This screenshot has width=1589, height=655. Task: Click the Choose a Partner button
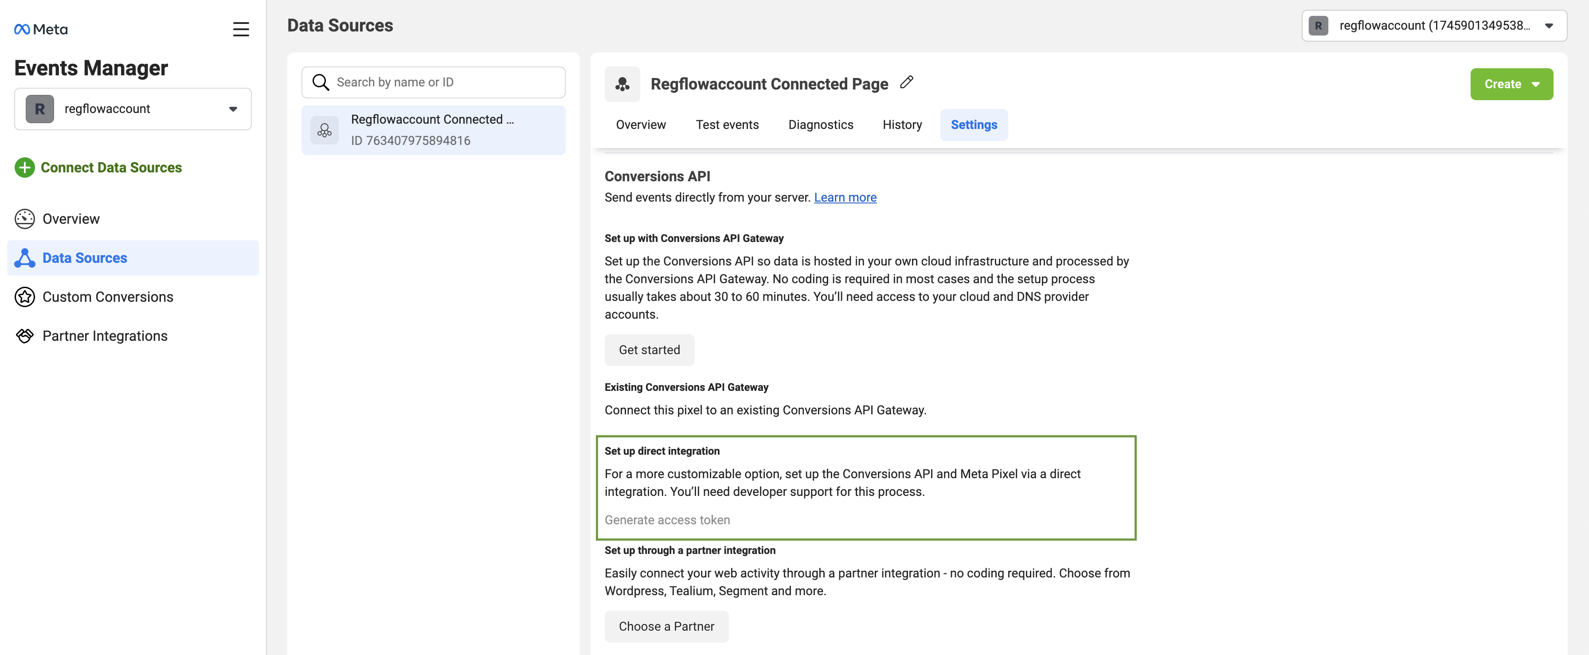(x=666, y=626)
